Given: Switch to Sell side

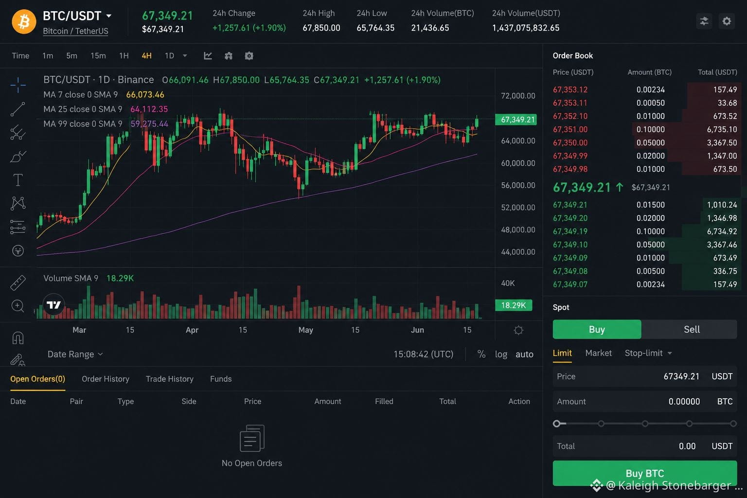Looking at the screenshot, I should click(x=692, y=329).
